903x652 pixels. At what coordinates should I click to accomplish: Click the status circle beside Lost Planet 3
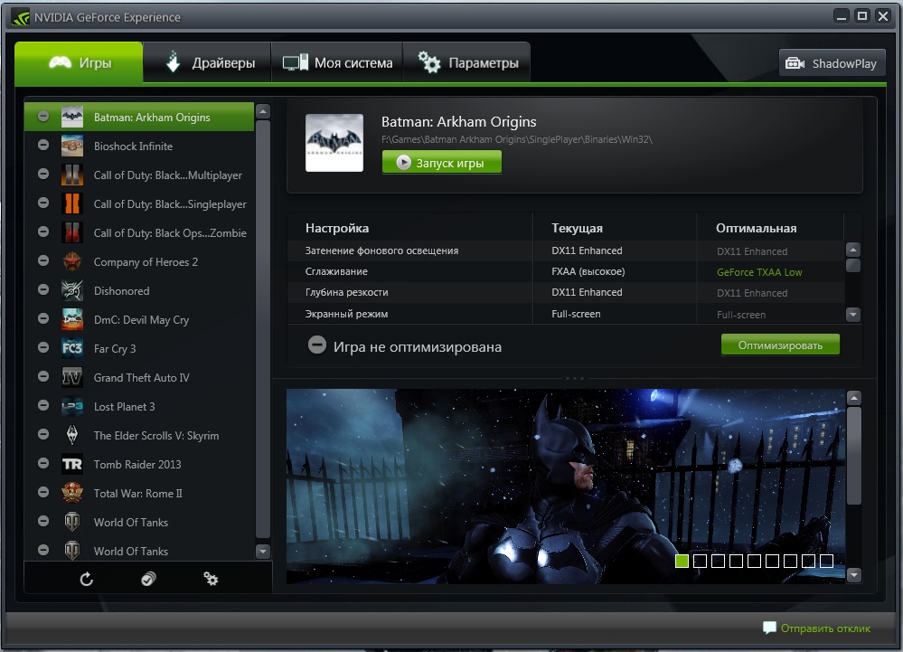43,405
